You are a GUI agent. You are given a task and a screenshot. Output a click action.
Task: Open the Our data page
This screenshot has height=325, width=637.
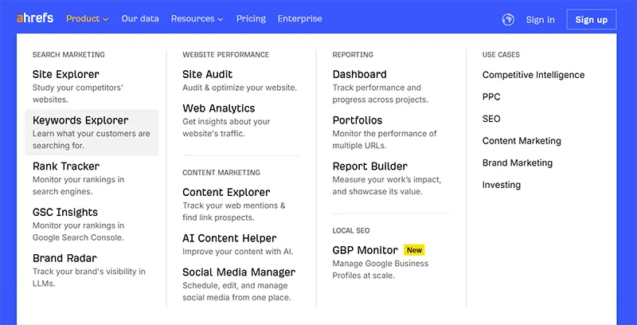pyautogui.click(x=140, y=18)
